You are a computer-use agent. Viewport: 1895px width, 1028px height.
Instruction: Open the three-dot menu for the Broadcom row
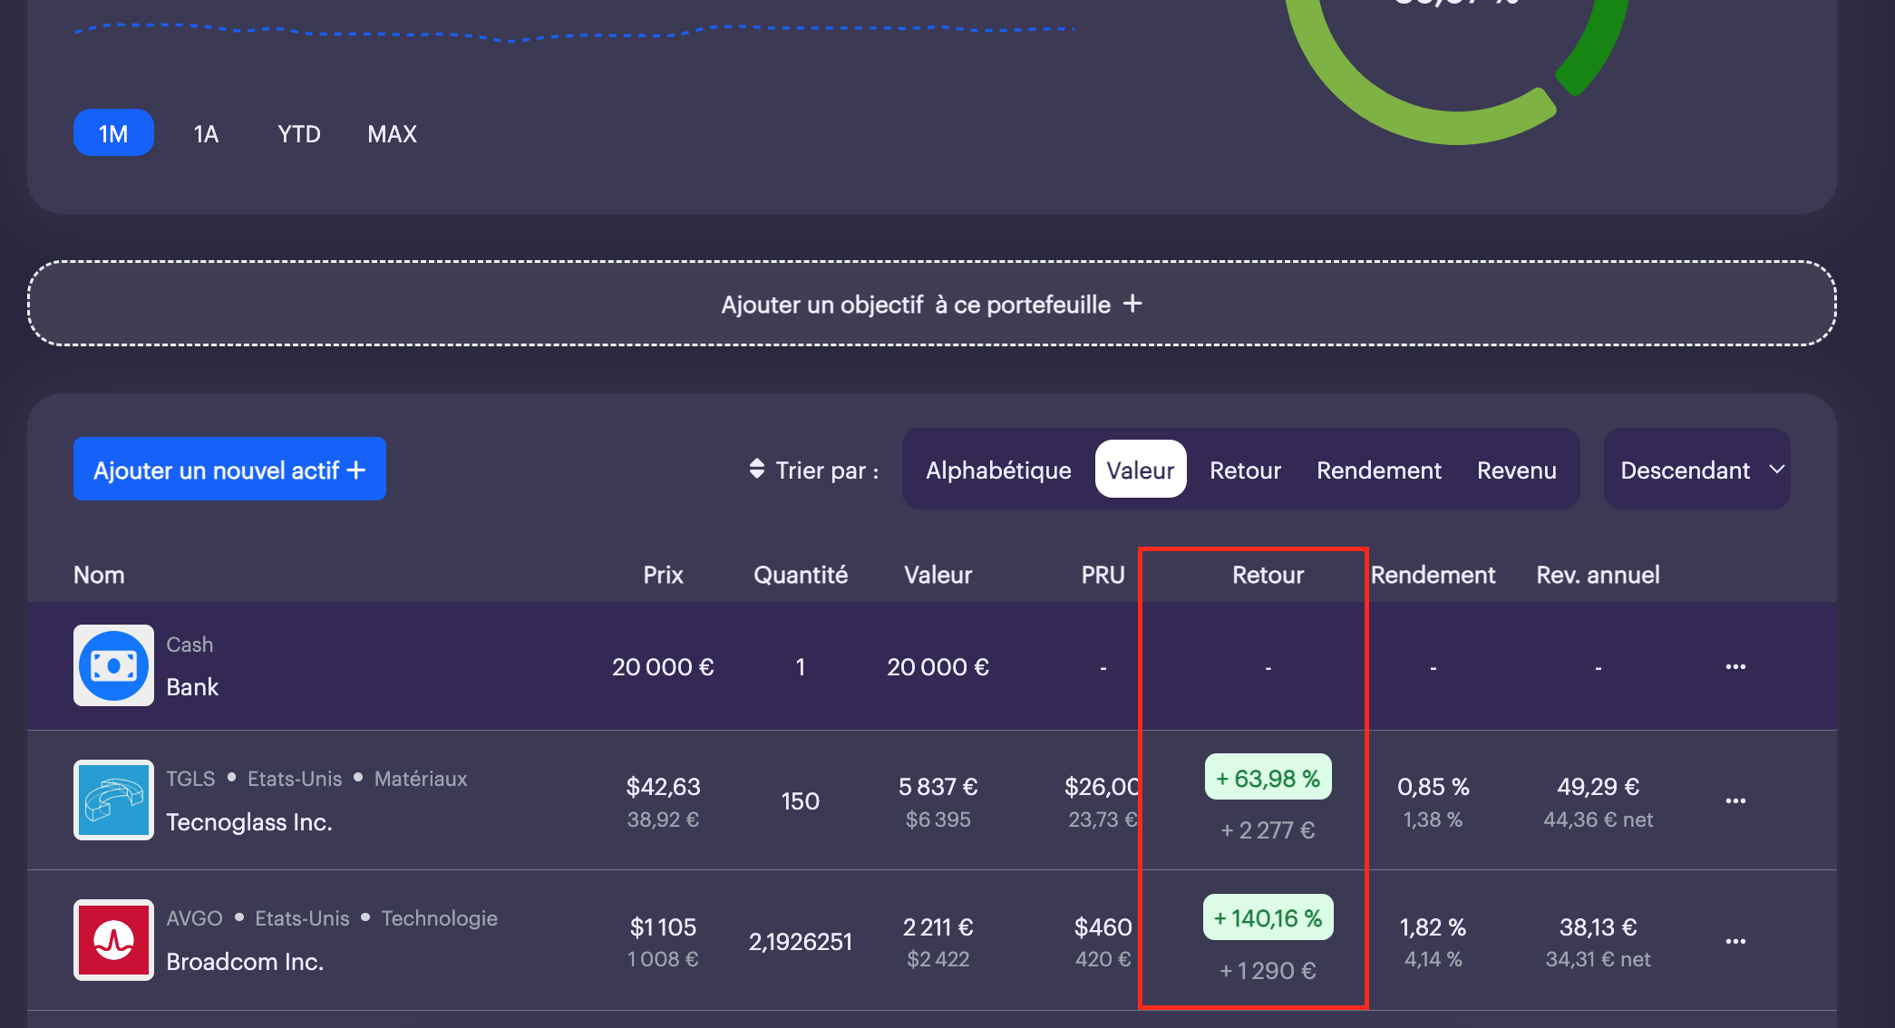point(1735,941)
